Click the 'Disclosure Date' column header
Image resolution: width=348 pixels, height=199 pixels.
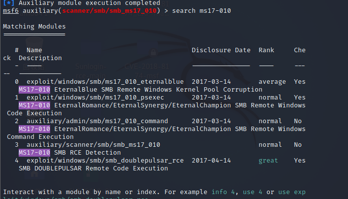(x=221, y=50)
